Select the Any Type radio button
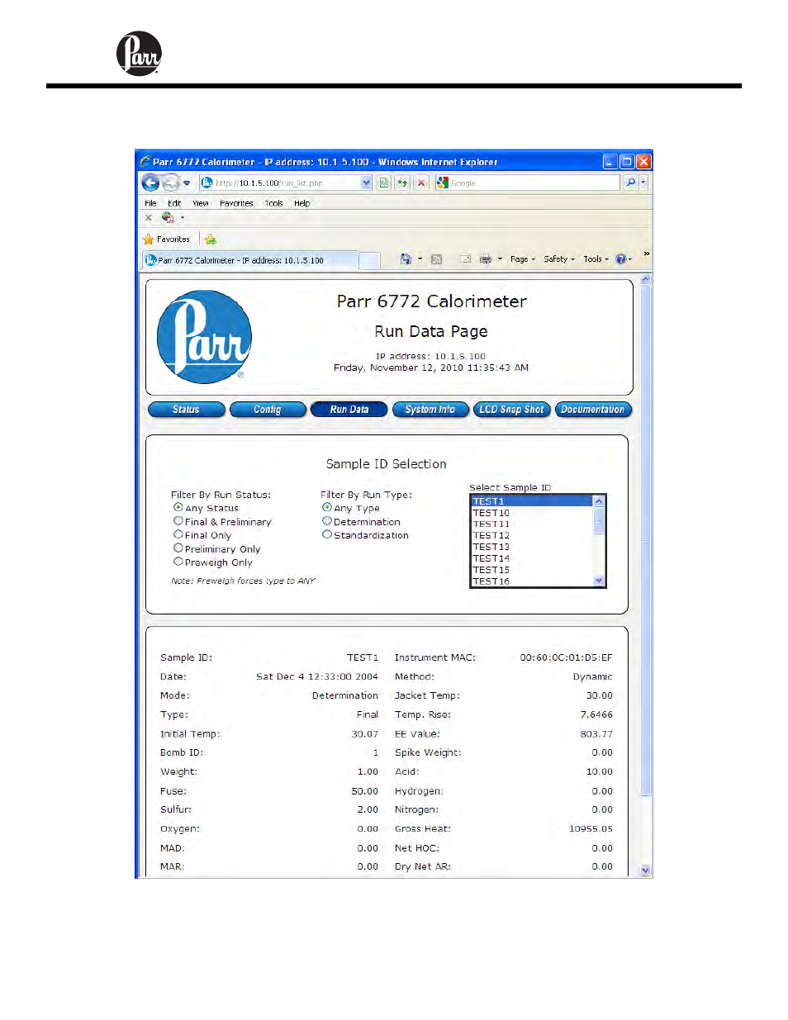Screen dimensions: 788x1020 point(327,507)
